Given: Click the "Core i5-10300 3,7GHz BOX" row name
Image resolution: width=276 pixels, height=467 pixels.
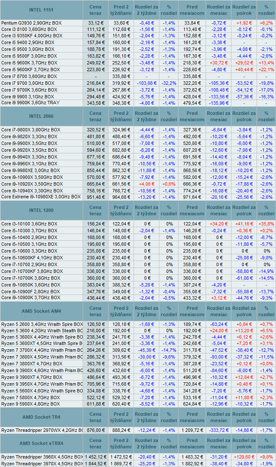Looking at the screenshot, I should pos(29,231).
